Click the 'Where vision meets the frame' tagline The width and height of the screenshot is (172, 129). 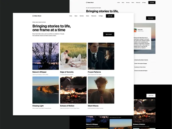point(39,22)
